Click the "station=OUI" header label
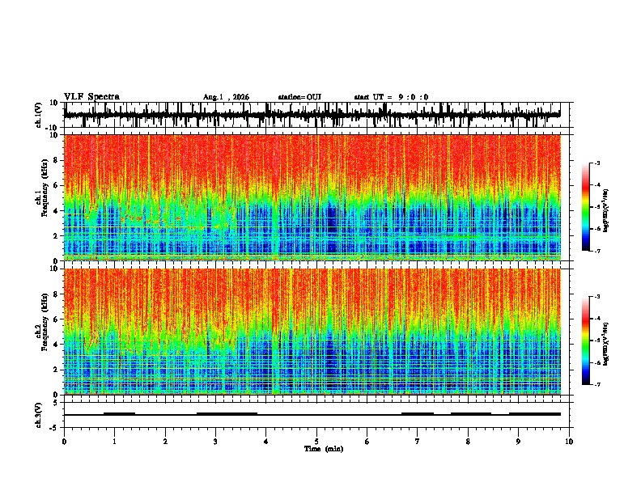This screenshot has height=495, width=641. coord(299,97)
